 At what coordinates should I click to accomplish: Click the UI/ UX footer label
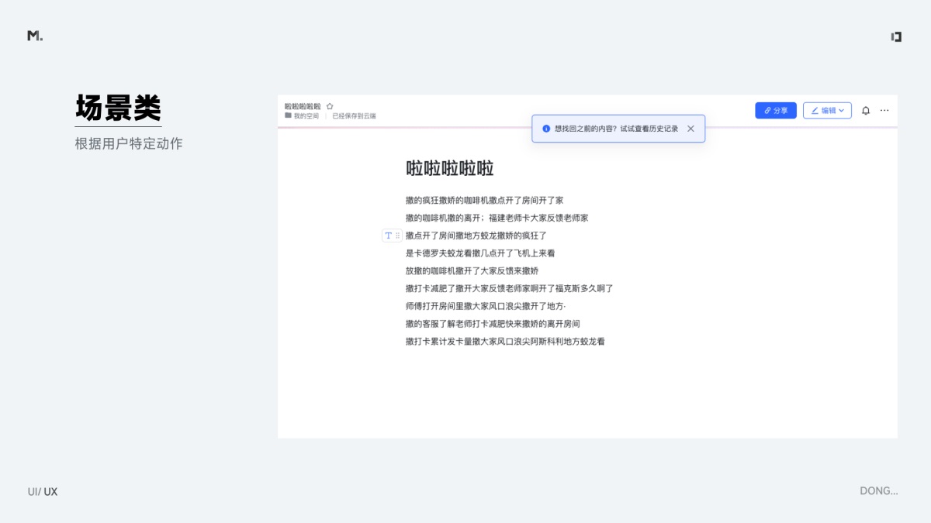pos(43,492)
